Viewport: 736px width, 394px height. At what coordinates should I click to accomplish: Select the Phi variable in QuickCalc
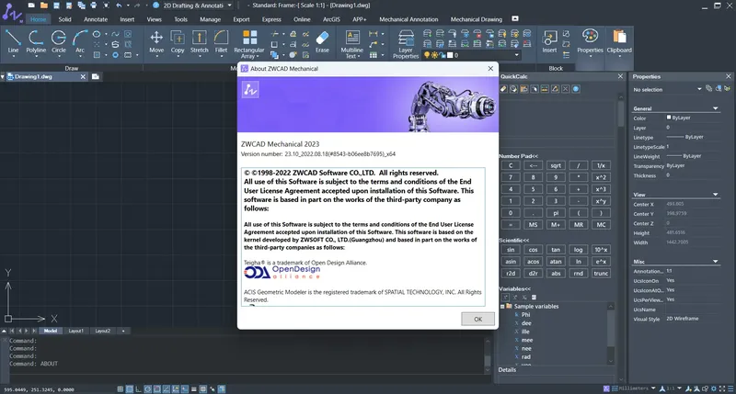[x=525, y=315]
